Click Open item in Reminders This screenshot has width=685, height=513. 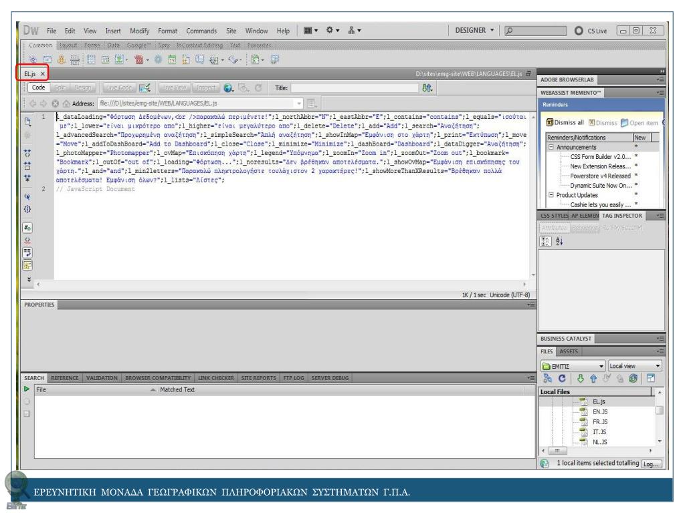(640, 123)
